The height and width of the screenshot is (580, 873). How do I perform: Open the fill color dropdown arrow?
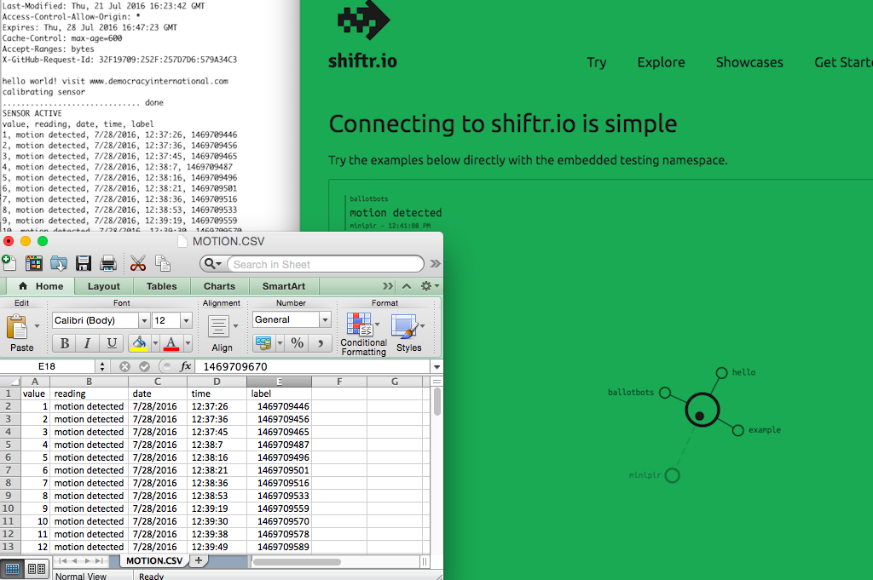[155, 343]
